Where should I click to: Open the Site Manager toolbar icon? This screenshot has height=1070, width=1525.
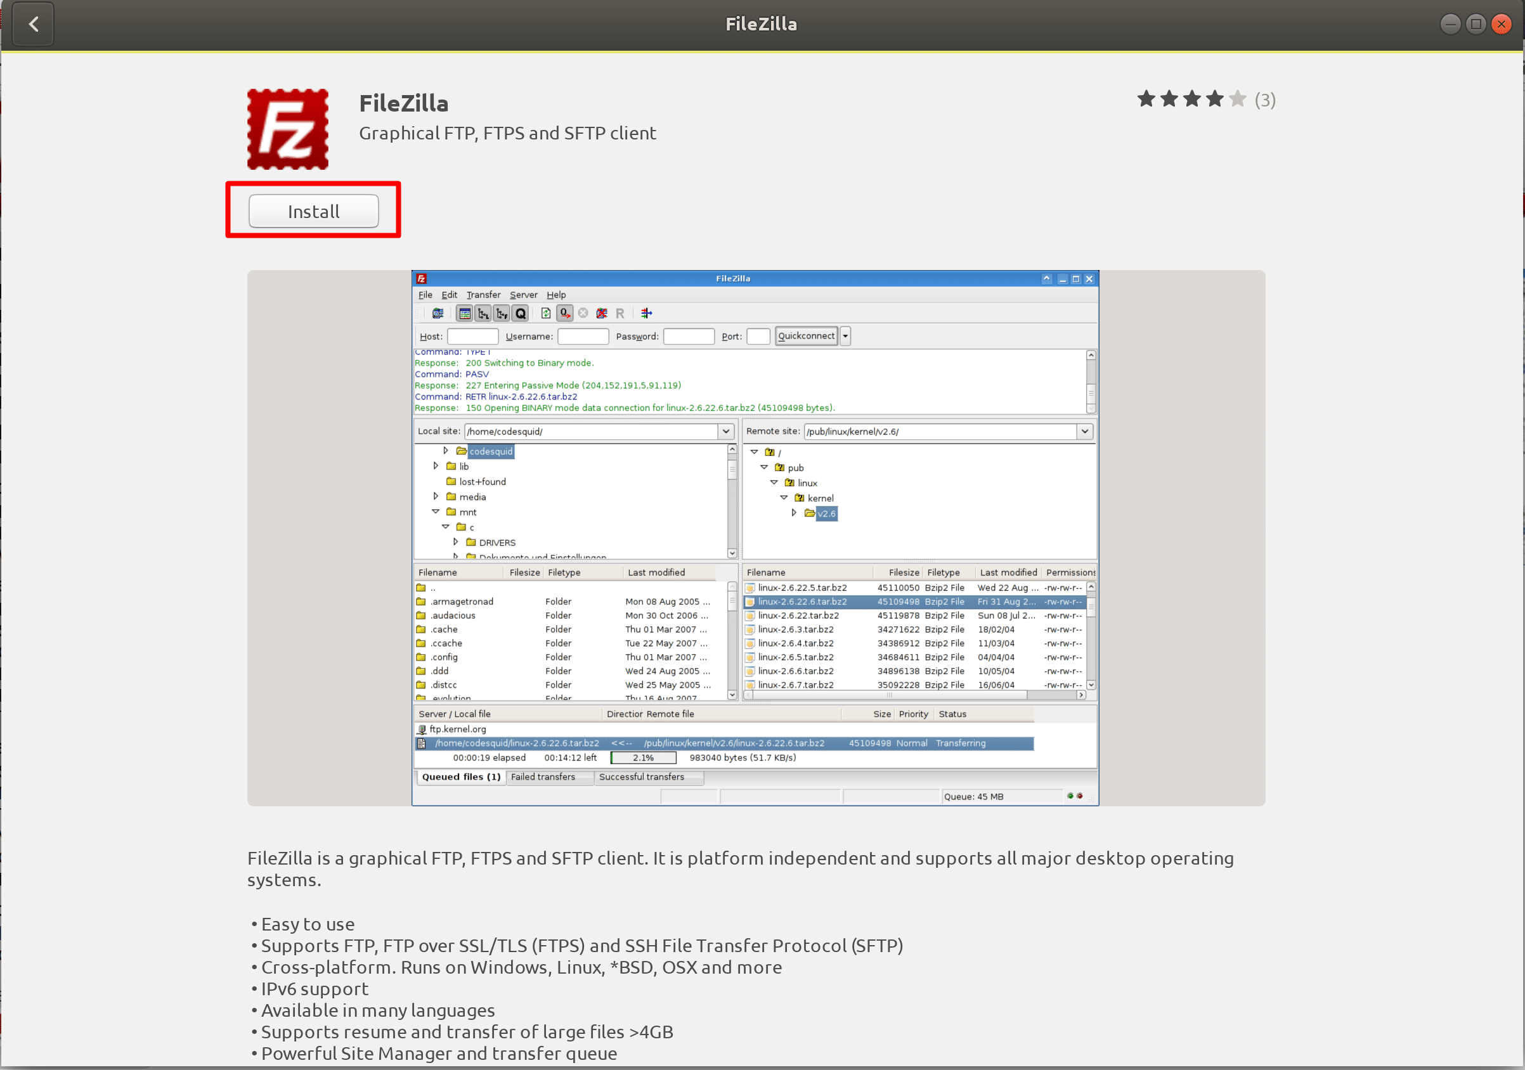438,314
